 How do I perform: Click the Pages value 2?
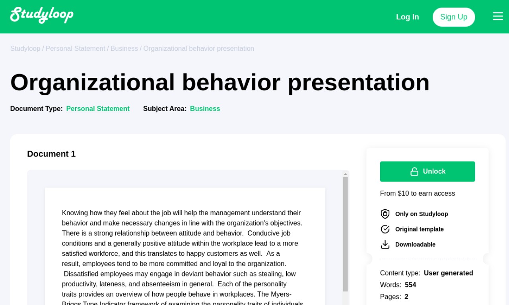point(406,297)
